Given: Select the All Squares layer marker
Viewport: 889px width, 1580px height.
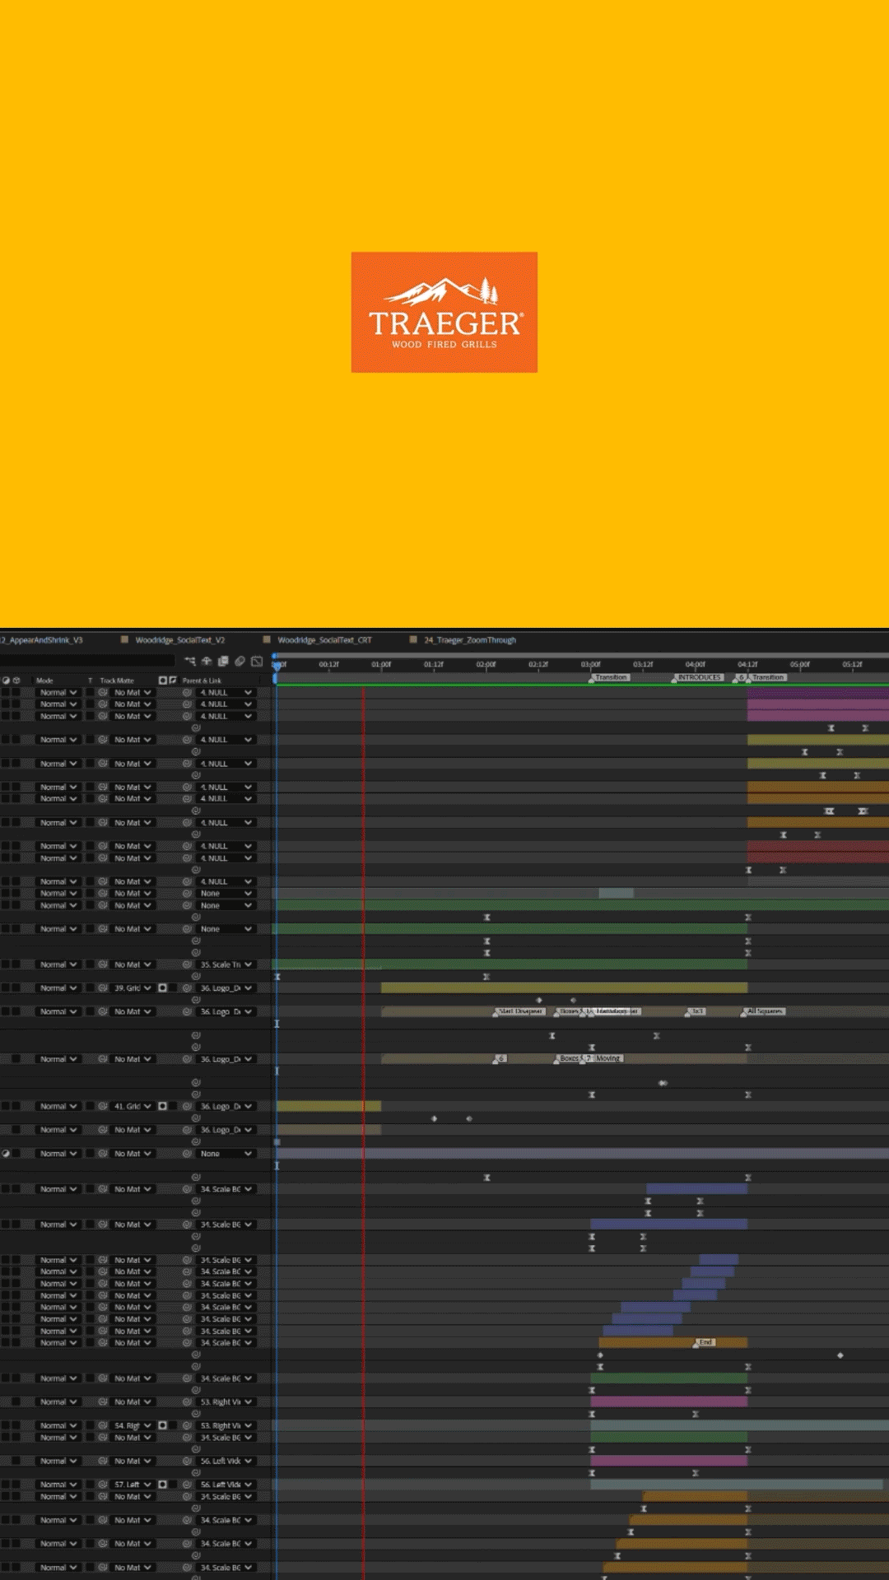Looking at the screenshot, I should click(765, 1011).
